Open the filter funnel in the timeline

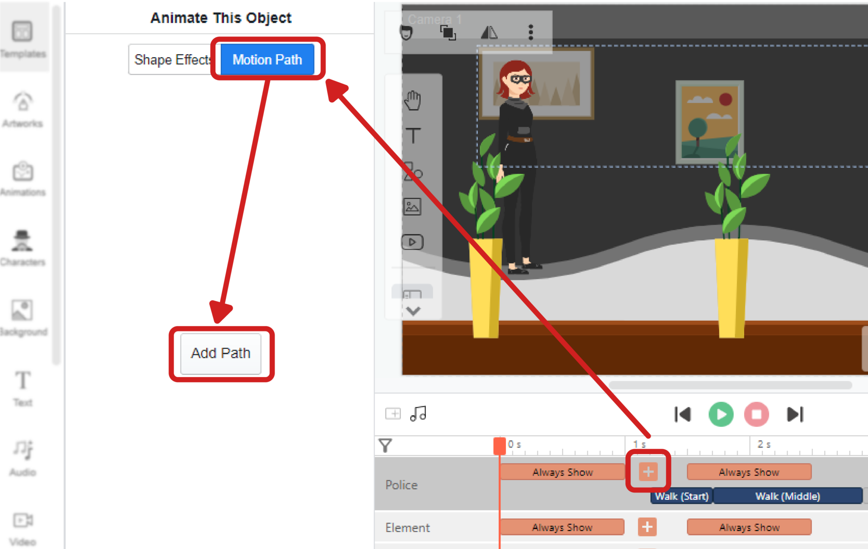pyautogui.click(x=385, y=445)
